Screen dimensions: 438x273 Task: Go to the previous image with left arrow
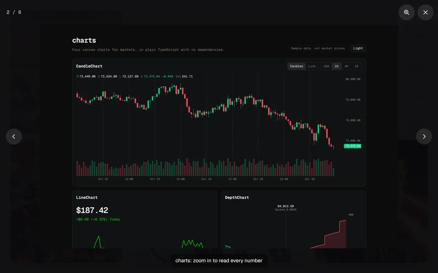[14, 136]
